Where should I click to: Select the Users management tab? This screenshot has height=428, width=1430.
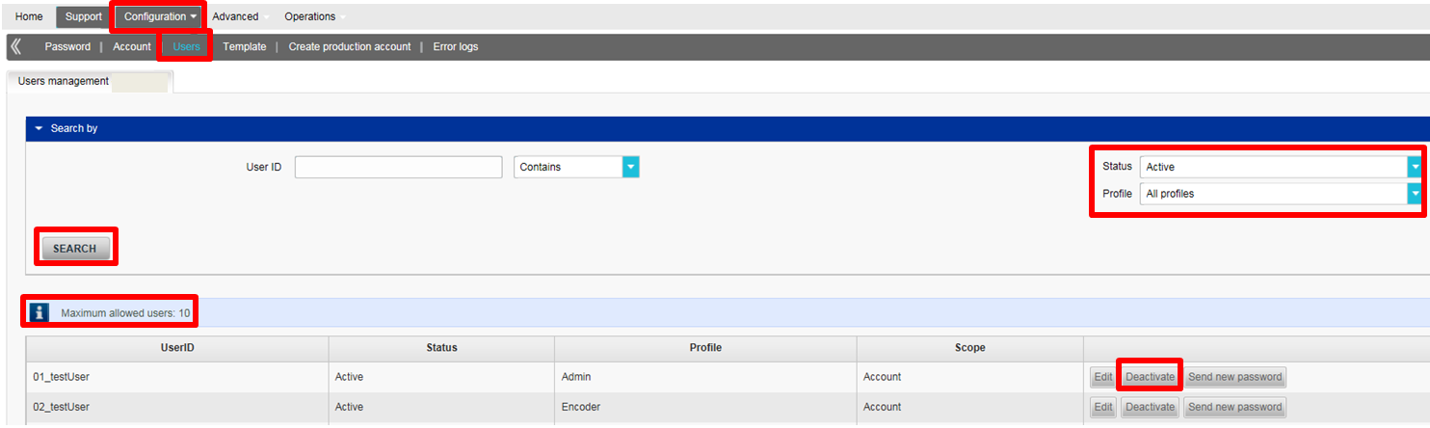tap(90, 82)
